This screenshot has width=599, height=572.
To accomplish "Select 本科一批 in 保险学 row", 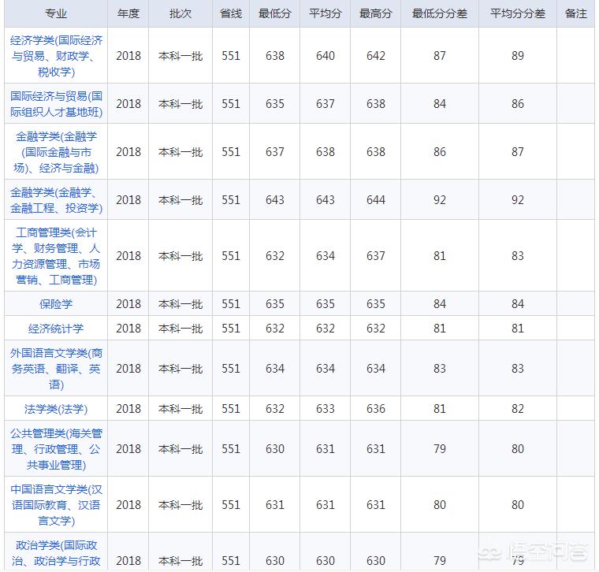I will (x=180, y=304).
